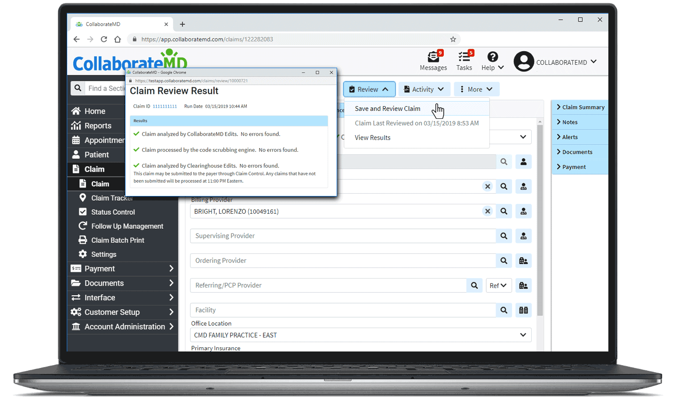Click in the Facility field

point(343,310)
